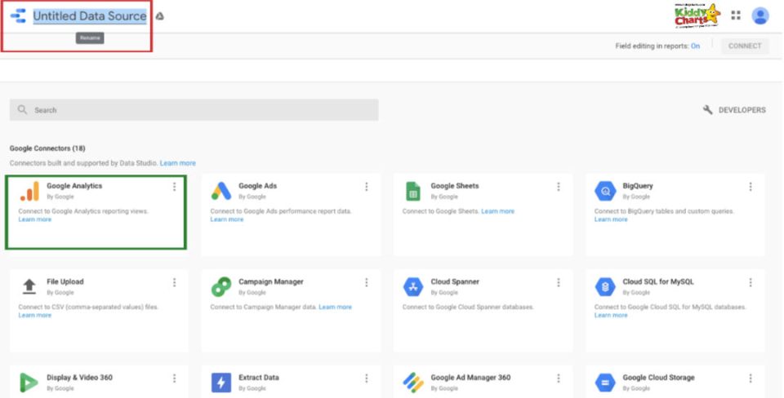784x398 pixels.
Task: Open more options for Google Cloud Storage
Action: coord(751,378)
